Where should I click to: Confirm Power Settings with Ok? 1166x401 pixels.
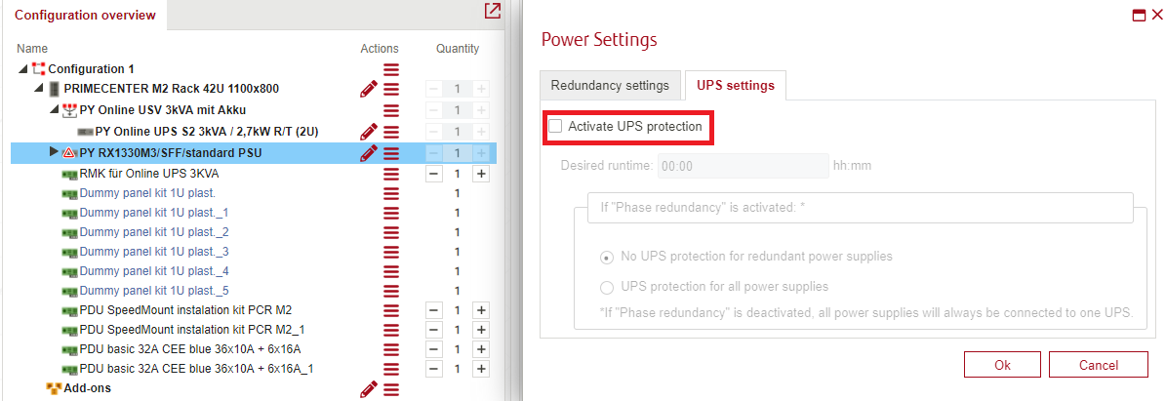(x=1002, y=365)
